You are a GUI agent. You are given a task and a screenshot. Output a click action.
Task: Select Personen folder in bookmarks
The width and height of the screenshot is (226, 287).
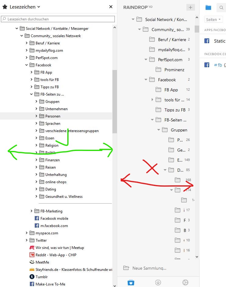coord(53,116)
